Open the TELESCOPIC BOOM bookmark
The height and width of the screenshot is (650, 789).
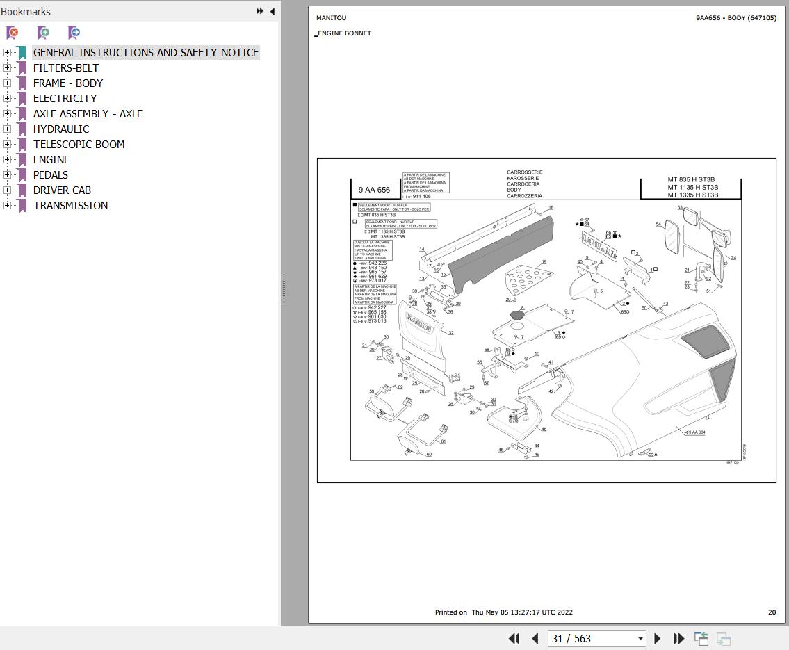(79, 145)
